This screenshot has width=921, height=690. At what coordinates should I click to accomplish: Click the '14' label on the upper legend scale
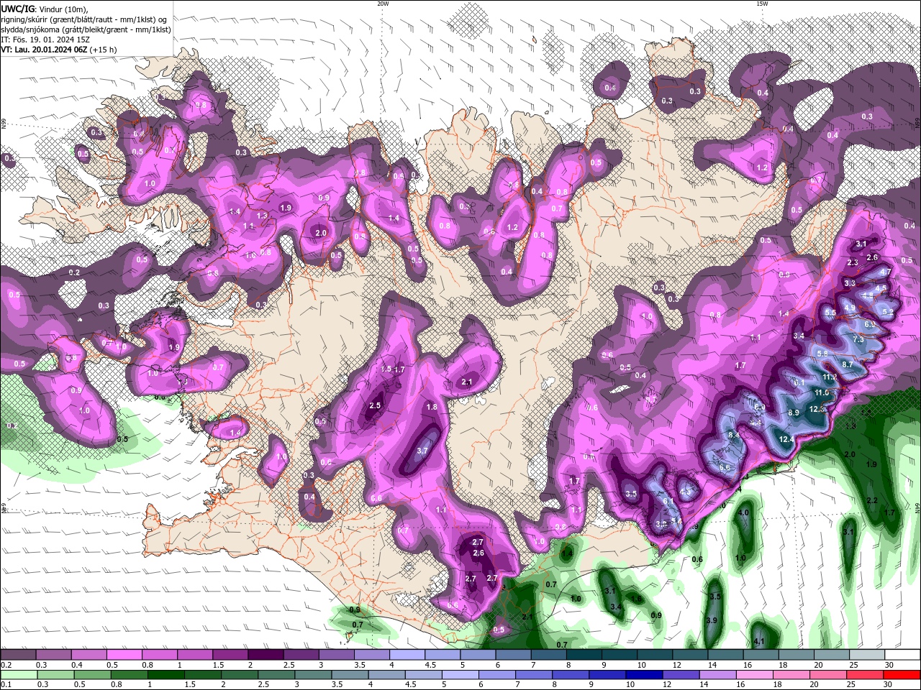coord(712,666)
